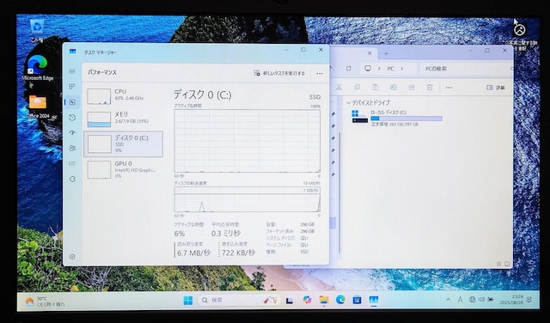Refresh the File Explorer view
The height and width of the screenshot is (323, 550).
[348, 69]
